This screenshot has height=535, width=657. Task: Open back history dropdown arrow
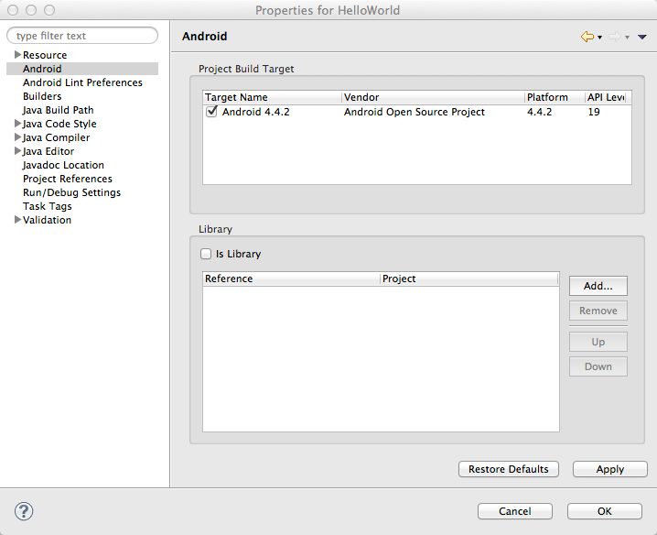pyautogui.click(x=599, y=38)
